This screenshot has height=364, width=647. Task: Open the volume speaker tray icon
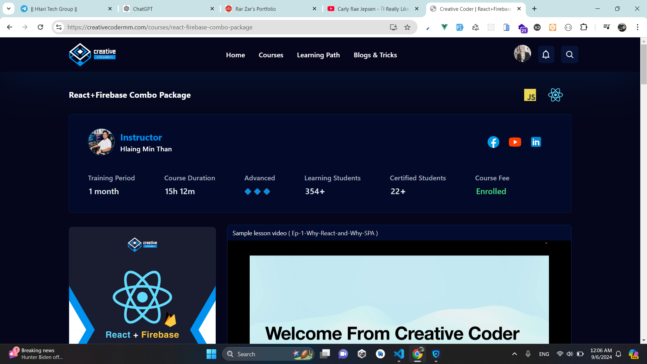[569, 354]
